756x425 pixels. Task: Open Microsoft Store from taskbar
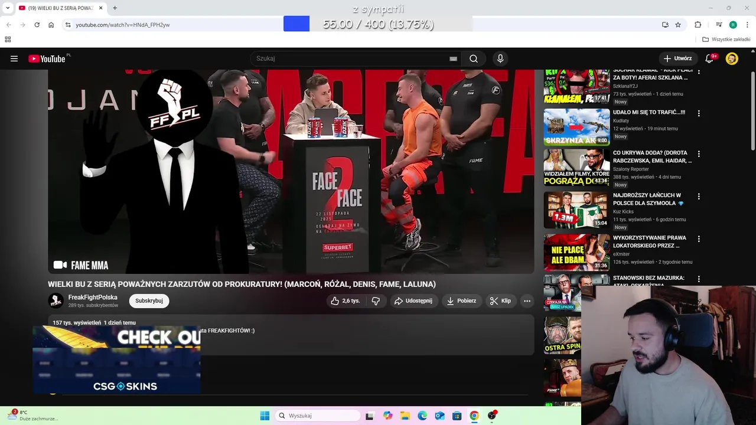[457, 416]
